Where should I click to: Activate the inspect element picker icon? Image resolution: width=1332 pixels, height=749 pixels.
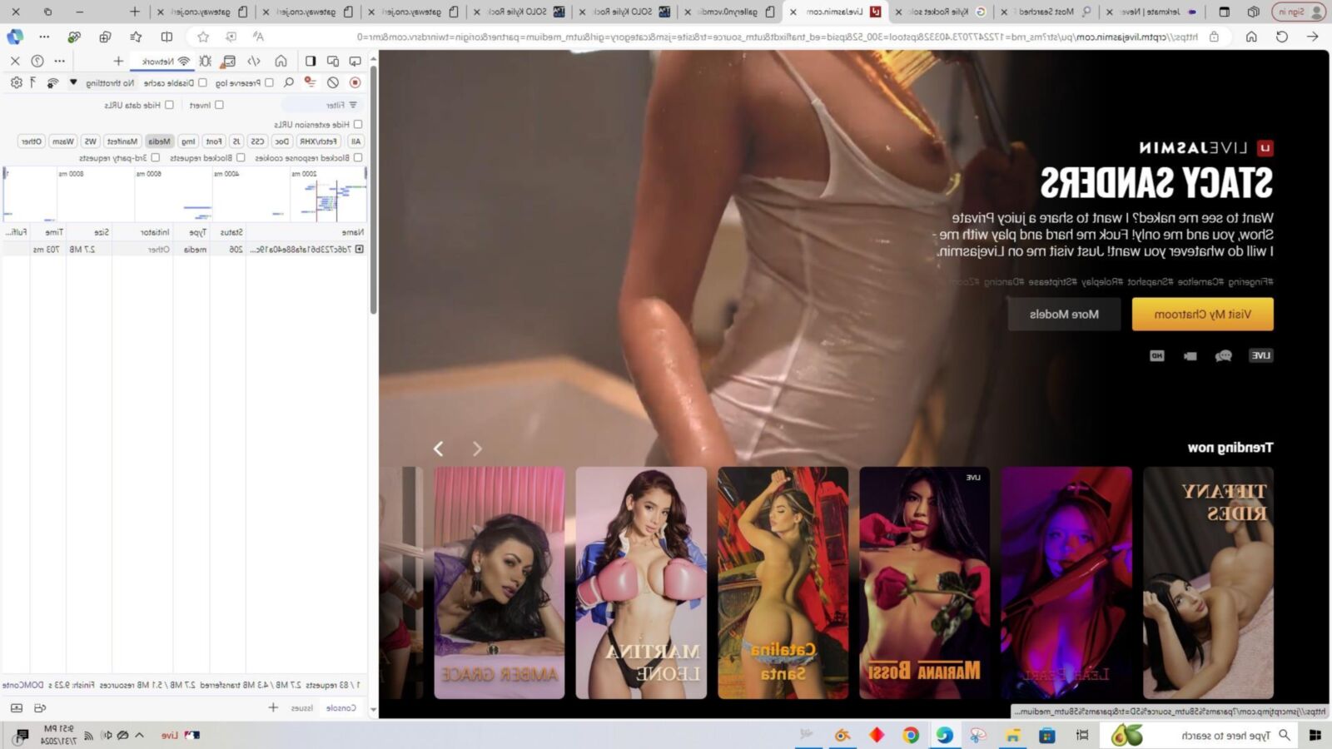(x=355, y=61)
